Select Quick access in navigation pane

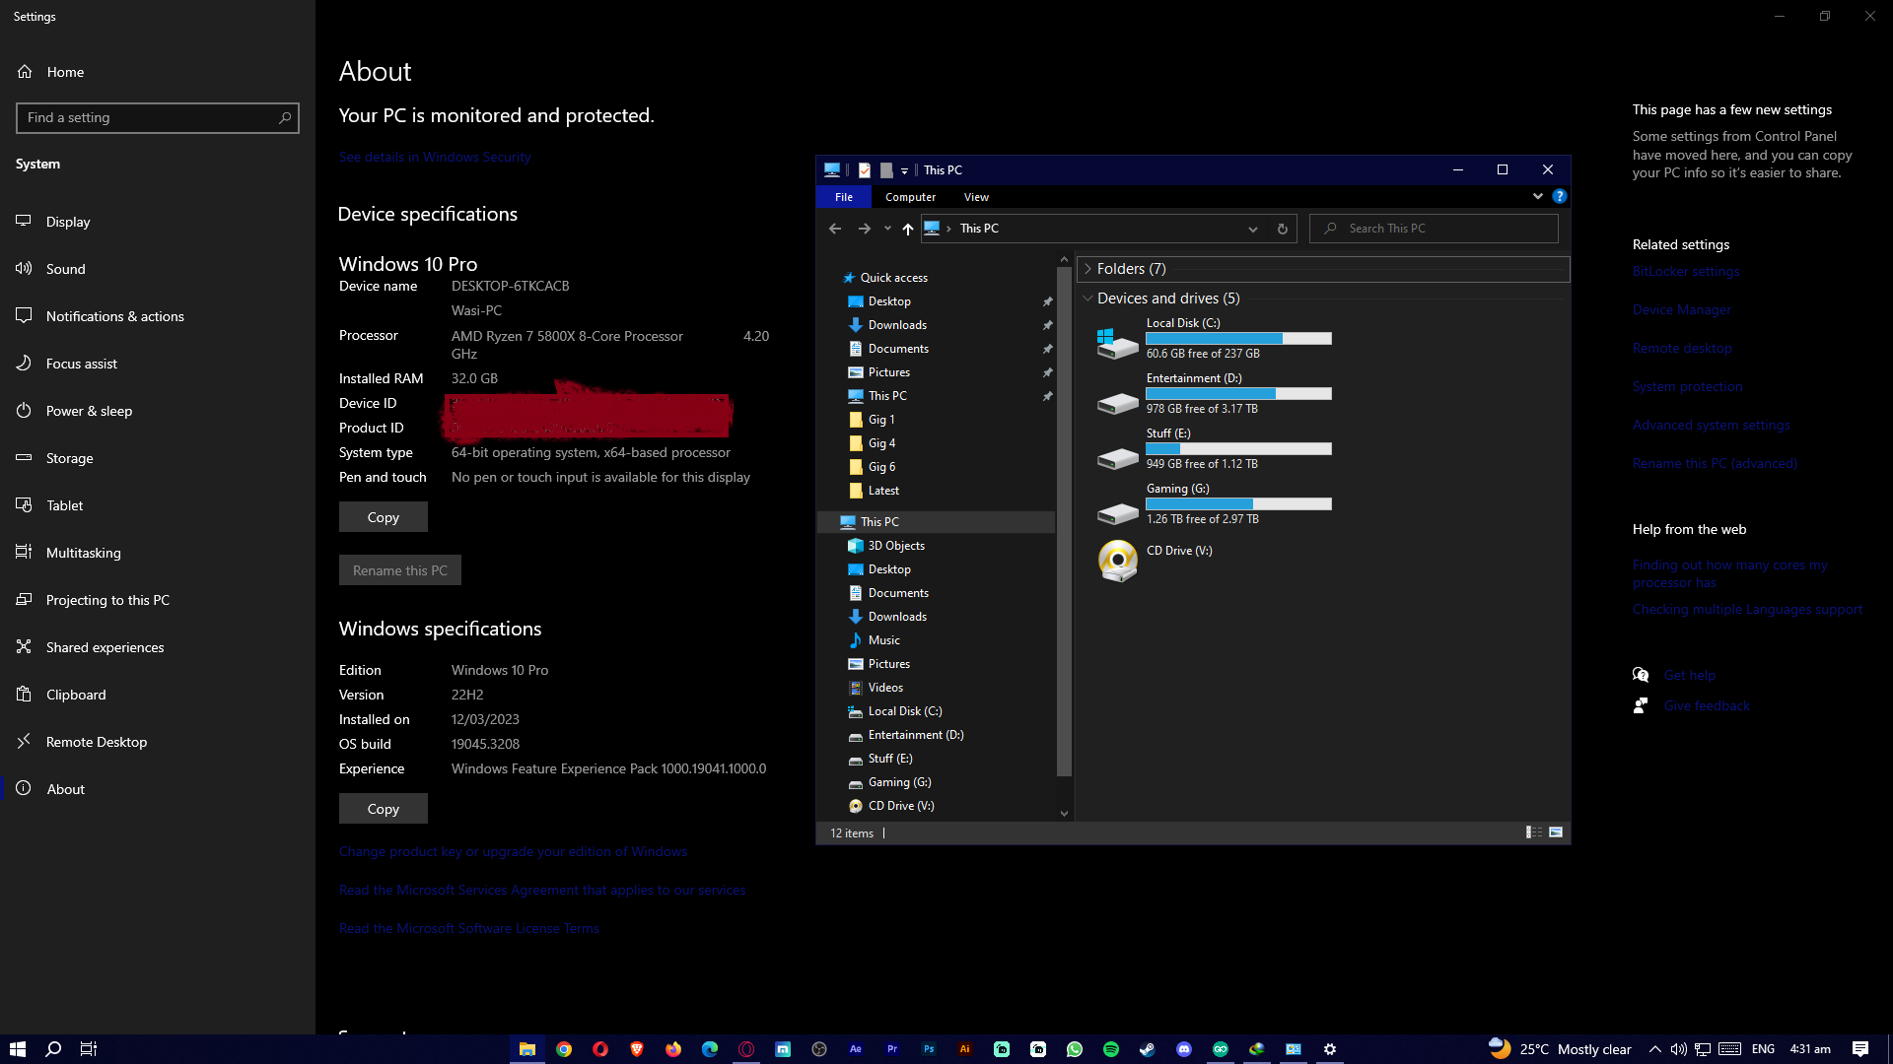pyautogui.click(x=893, y=278)
